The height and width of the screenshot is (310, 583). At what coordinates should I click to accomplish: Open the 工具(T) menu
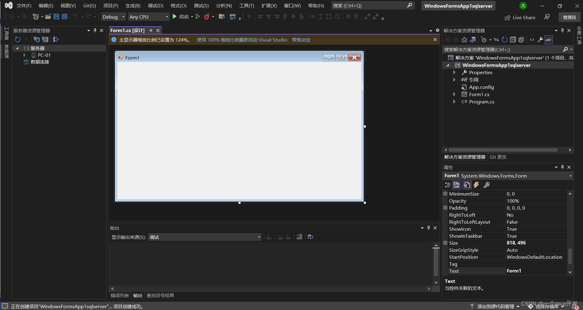pos(247,5)
